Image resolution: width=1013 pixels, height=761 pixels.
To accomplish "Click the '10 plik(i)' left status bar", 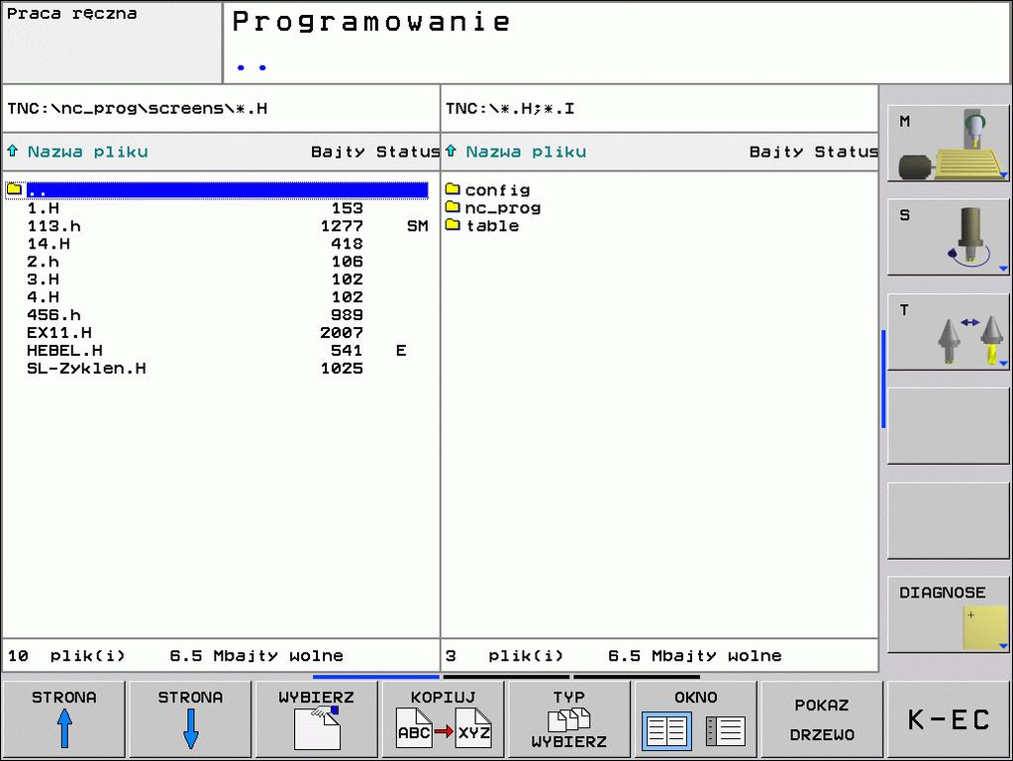I will (x=221, y=656).
